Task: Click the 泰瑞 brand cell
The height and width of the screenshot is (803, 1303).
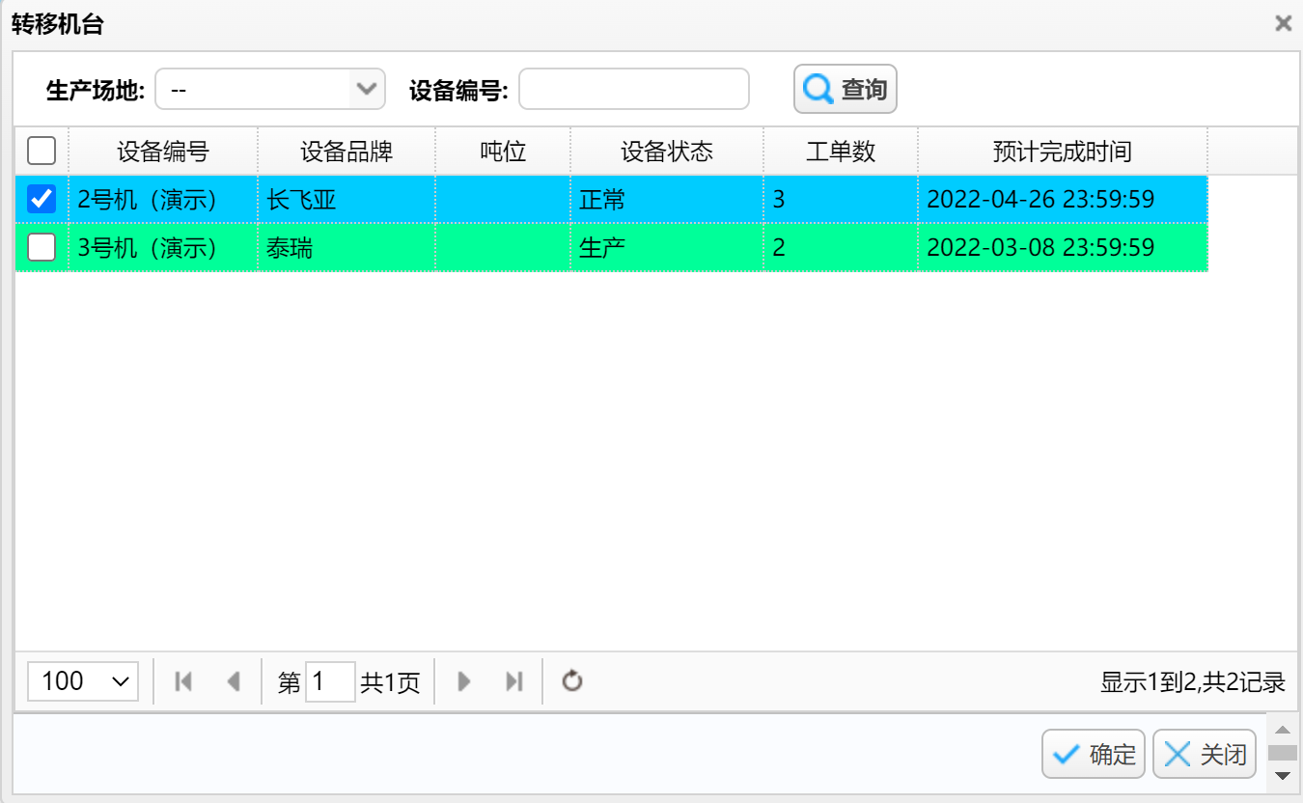Action: (x=347, y=248)
